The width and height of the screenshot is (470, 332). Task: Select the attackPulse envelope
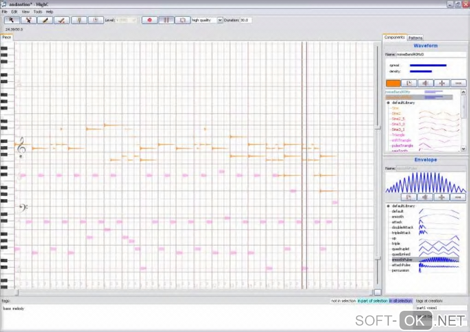[401, 265]
